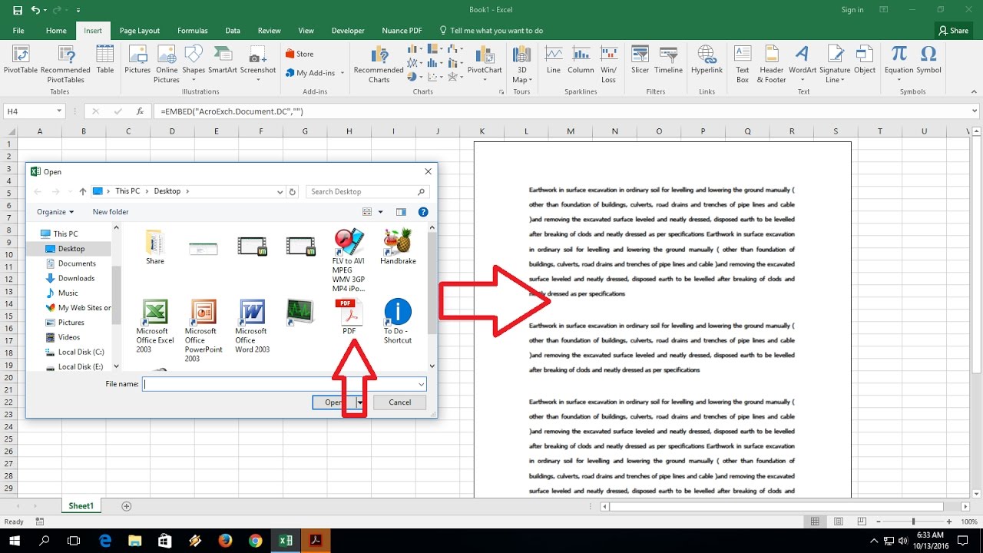Select the PDF file in Open dialog
983x553 pixels.
(x=349, y=316)
